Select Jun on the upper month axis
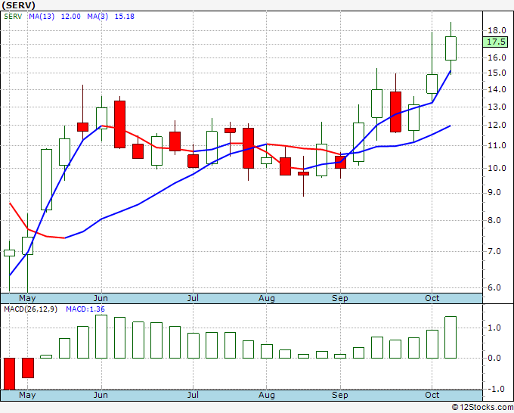Screen dimensions: 514x413 101,298
